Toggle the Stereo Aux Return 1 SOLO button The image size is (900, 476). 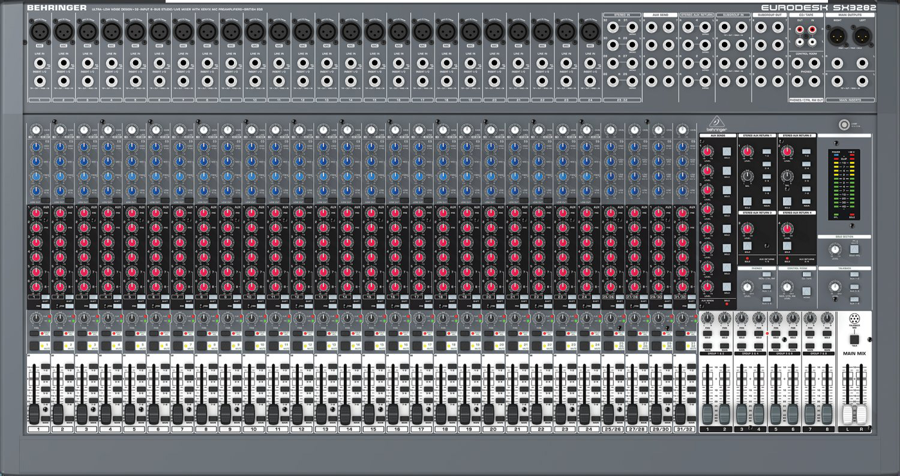pos(748,201)
